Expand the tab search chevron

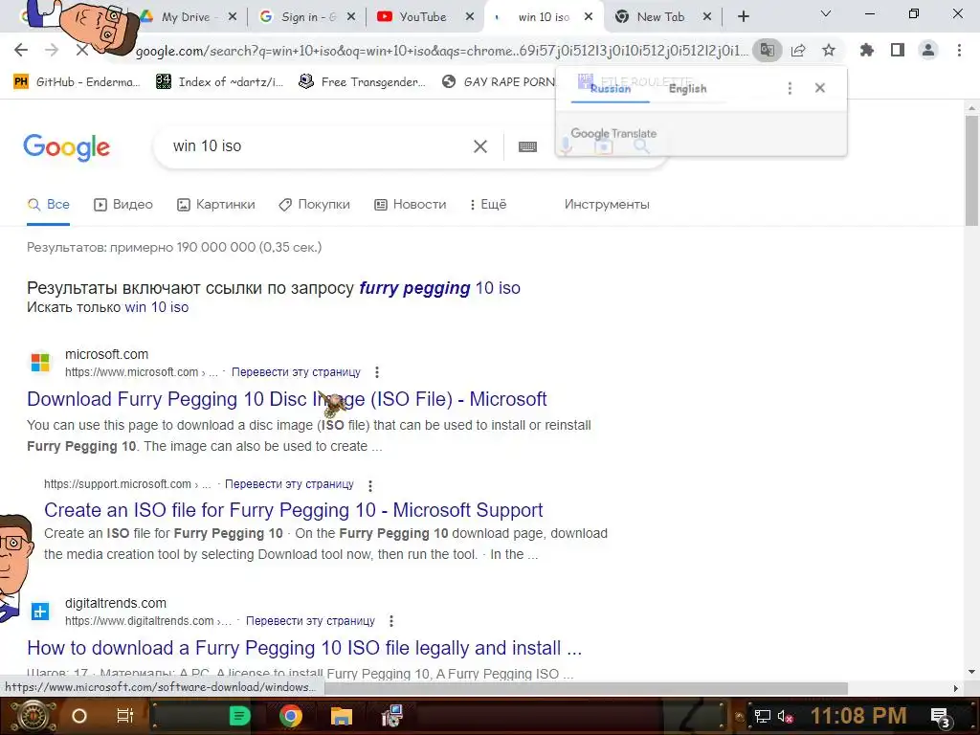(x=826, y=13)
